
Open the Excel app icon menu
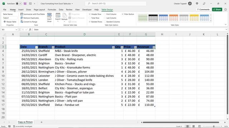[x=4, y=4]
